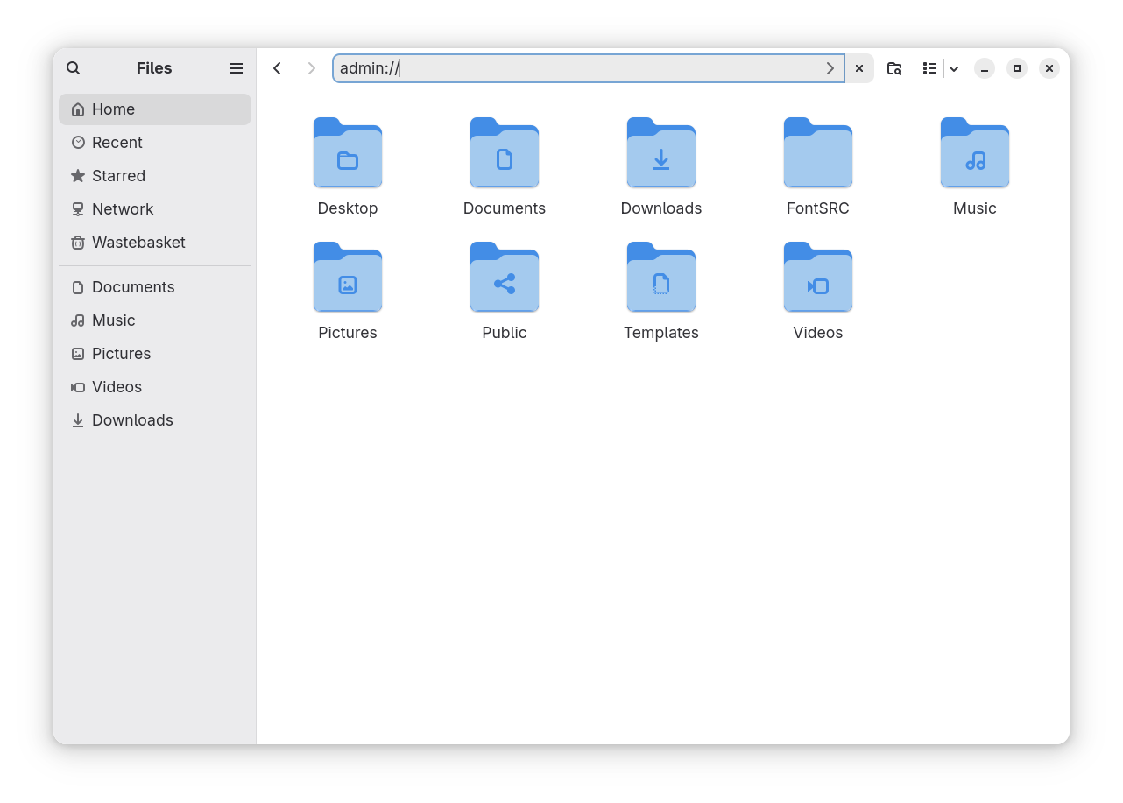
Task: Select the Downloads sidebar bookmark
Action: pyautogui.click(x=132, y=420)
